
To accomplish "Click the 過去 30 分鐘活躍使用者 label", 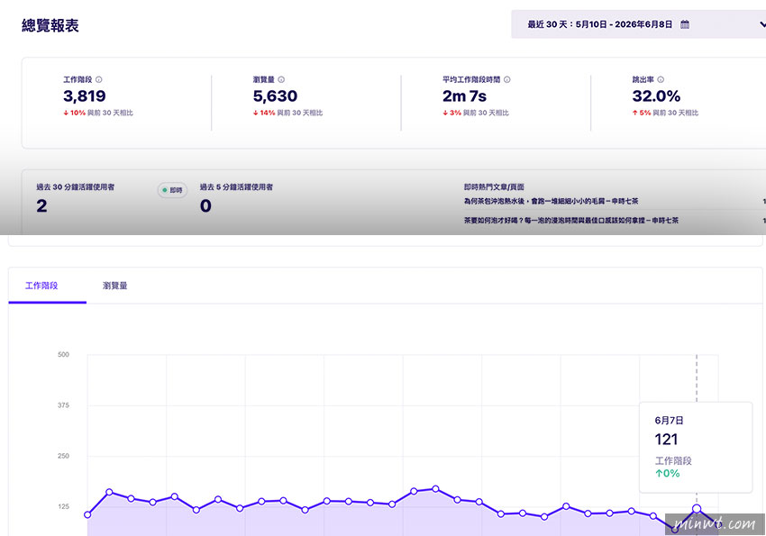I will (x=75, y=187).
